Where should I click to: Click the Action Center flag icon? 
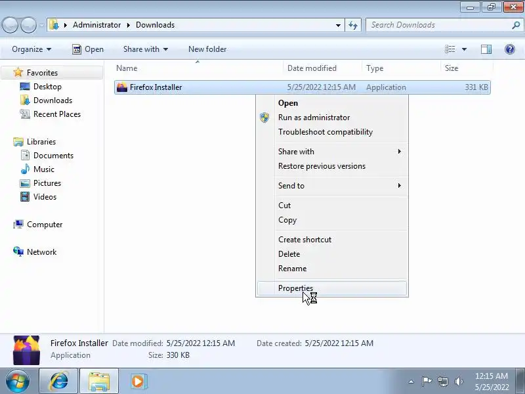(x=427, y=382)
